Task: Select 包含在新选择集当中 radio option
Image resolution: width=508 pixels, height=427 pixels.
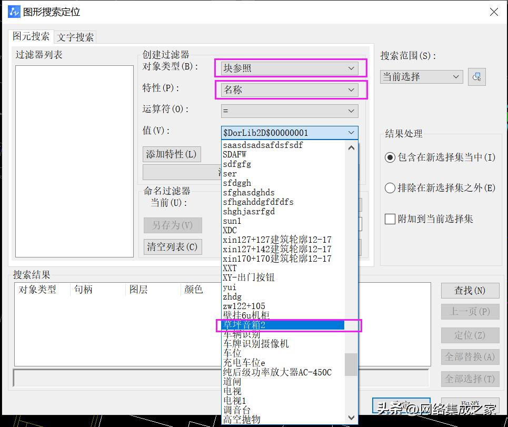Action: pyautogui.click(x=440, y=157)
